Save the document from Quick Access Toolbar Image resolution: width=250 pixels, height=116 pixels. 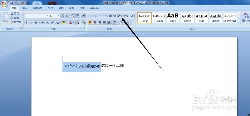12,3
